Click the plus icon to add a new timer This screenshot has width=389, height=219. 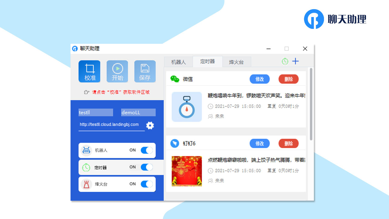(295, 61)
